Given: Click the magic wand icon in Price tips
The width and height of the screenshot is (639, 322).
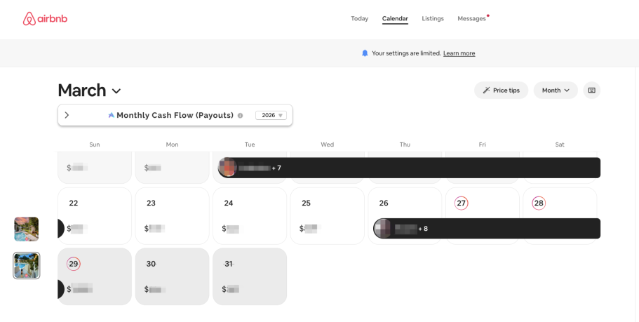Looking at the screenshot, I should click(x=487, y=90).
